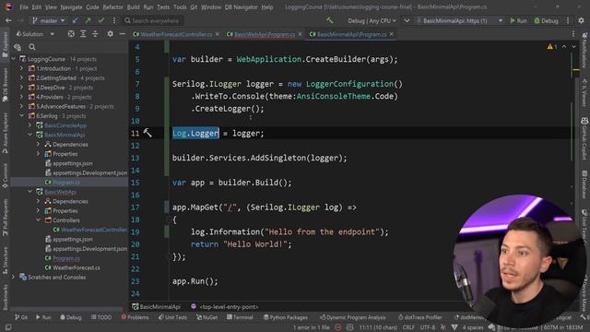Screen dimensions: 590x332
Task: Open Solution panel options gear
Action: pyautogui.click(x=110, y=34)
